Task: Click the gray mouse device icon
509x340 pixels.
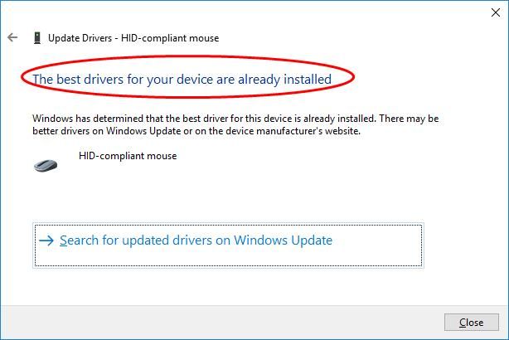Action: coord(45,164)
